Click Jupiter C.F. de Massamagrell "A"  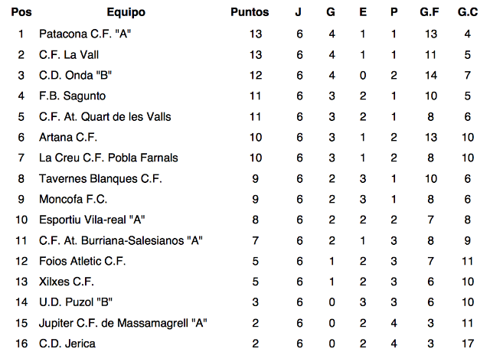point(123,323)
